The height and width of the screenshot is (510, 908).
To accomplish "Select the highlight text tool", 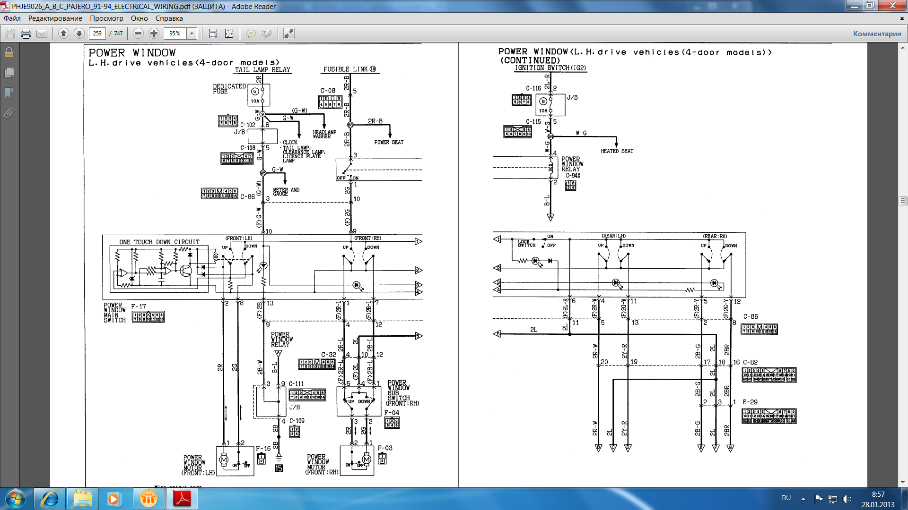I will coord(267,34).
